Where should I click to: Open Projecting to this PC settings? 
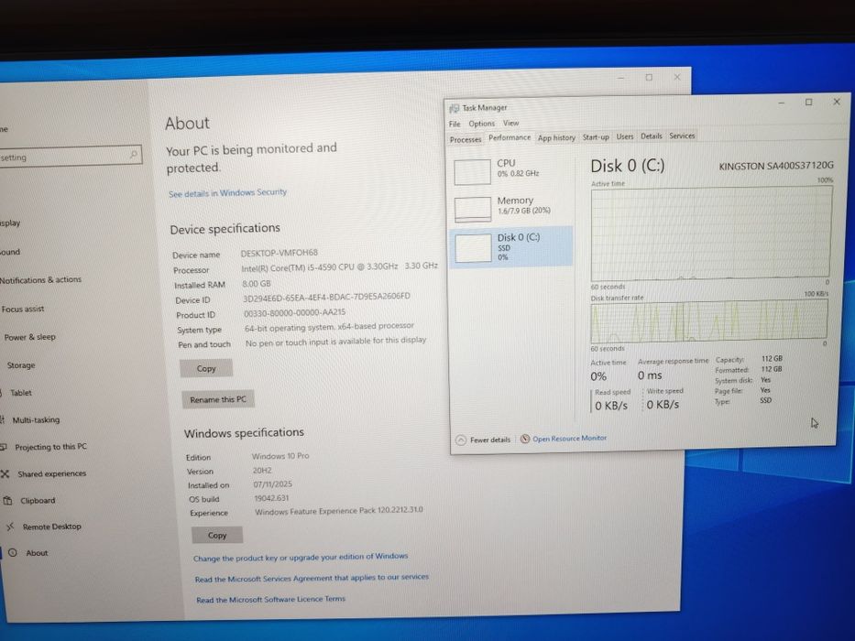(50, 447)
